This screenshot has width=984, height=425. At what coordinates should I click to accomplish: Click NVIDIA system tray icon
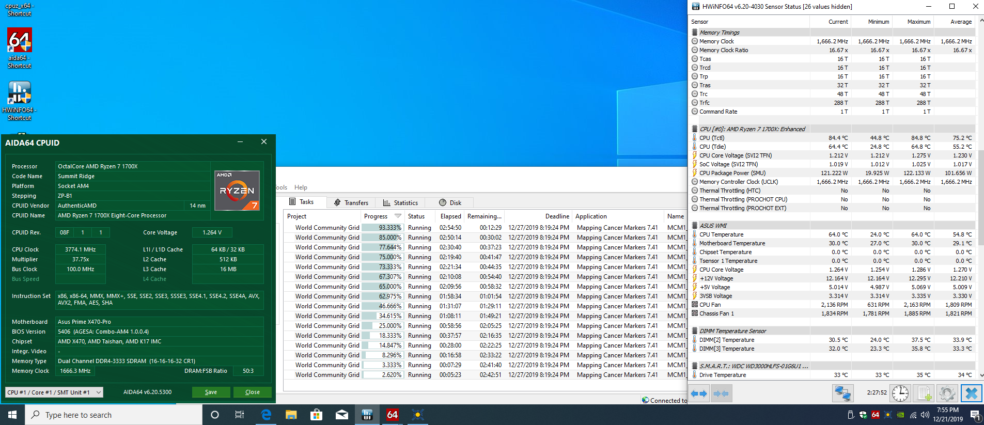pyautogui.click(x=900, y=415)
